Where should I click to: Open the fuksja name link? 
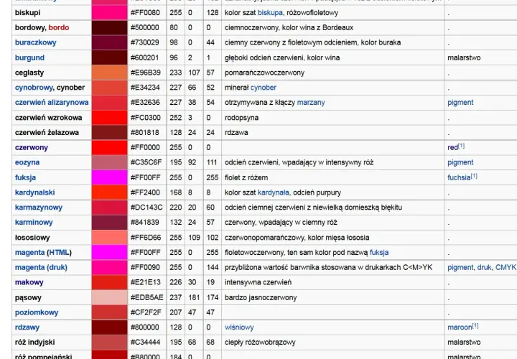tap(25, 177)
